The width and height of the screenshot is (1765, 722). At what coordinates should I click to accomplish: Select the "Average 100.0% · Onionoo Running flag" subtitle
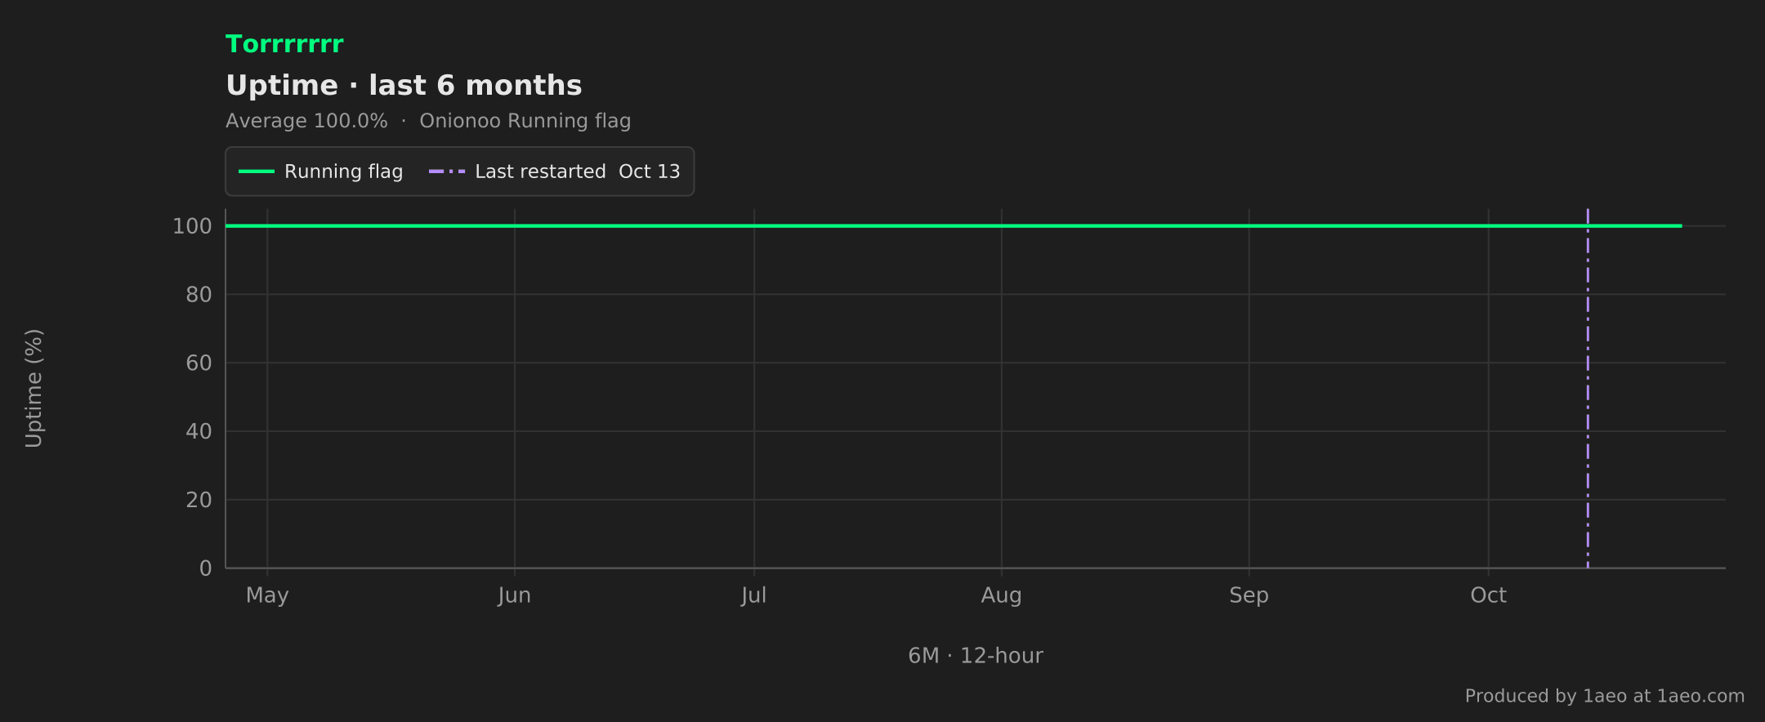point(428,121)
